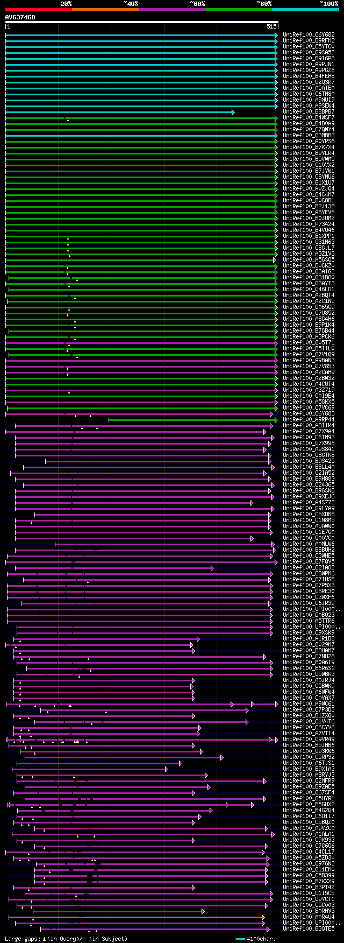Image resolution: width=344 pixels, height=943 pixels.
Task: Select hit label UniRef100_B7K7X4
Action: tap(309, 147)
